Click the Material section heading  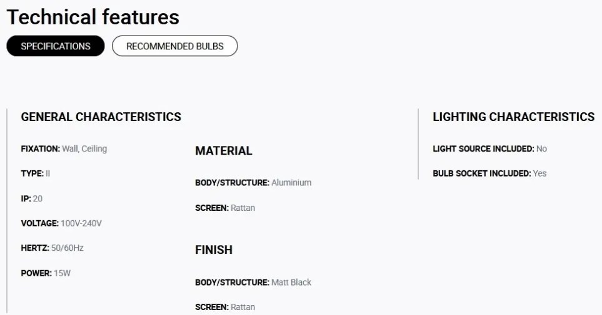224,150
